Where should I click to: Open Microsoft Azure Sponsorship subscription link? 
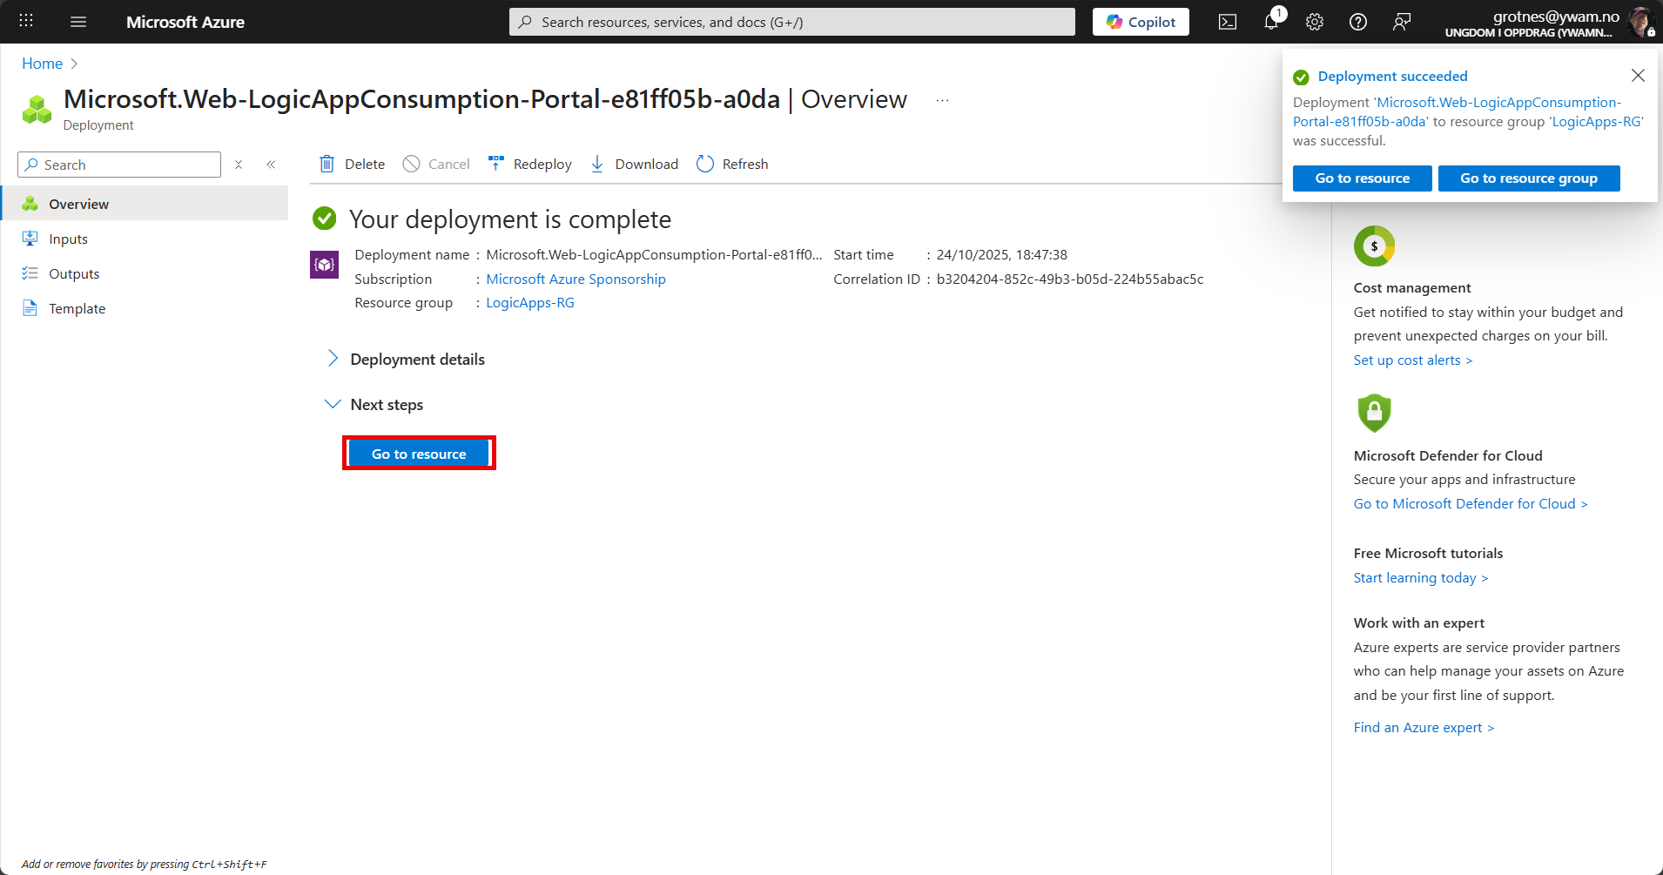[x=576, y=279]
